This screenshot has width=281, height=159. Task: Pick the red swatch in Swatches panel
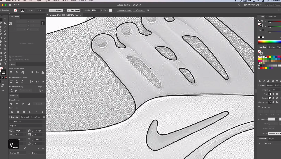[x=268, y=57]
